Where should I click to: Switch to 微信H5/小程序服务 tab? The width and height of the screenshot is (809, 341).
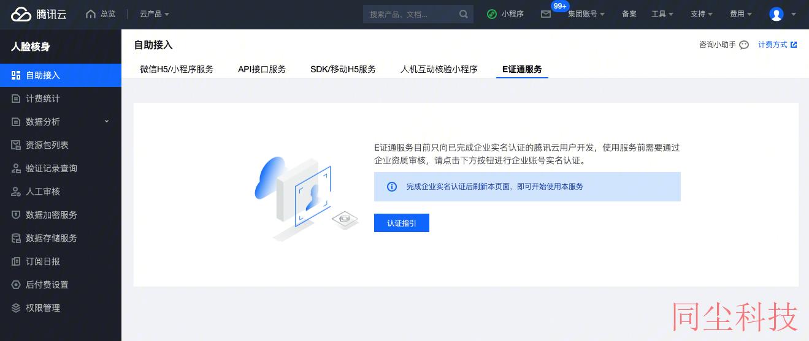(177, 69)
